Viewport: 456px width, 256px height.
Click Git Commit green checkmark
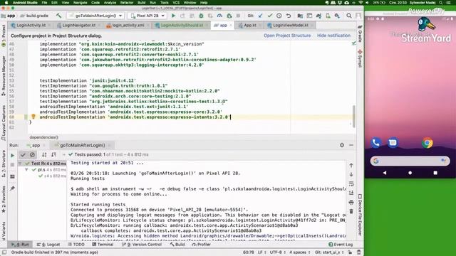click(270, 16)
